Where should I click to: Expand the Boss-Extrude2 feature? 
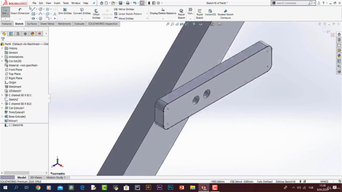click(2, 116)
